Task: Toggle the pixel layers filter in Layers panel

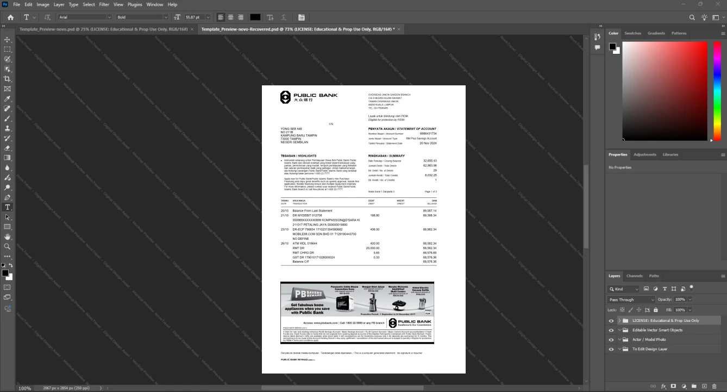Action: (646, 289)
